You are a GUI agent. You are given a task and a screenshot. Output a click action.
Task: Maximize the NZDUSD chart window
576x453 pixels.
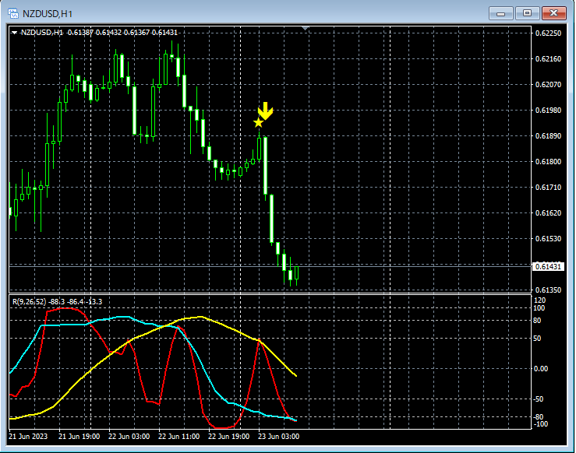coord(527,12)
